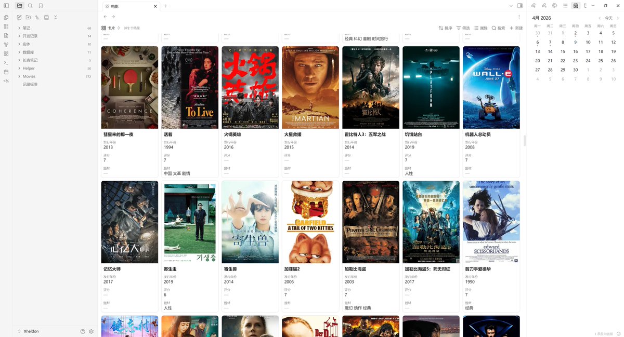Open more options three-dot menu
The height and width of the screenshot is (337, 624).
coord(519,17)
